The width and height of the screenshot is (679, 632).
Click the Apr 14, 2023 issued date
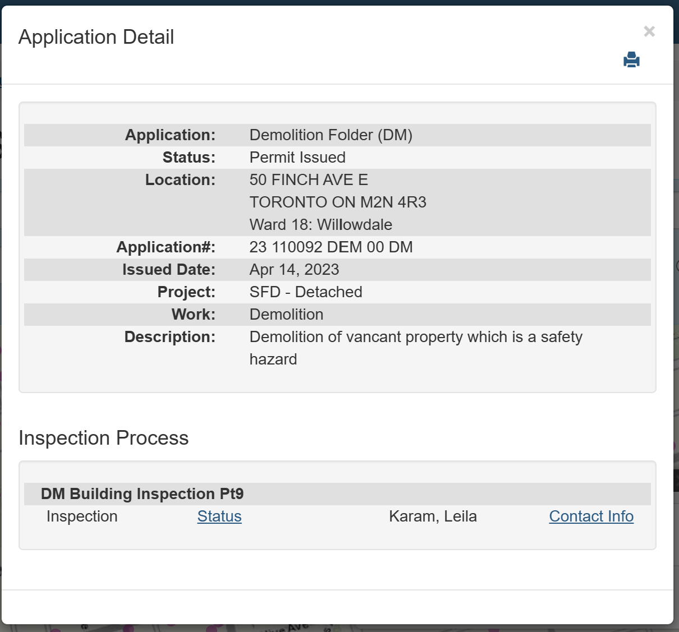point(294,270)
